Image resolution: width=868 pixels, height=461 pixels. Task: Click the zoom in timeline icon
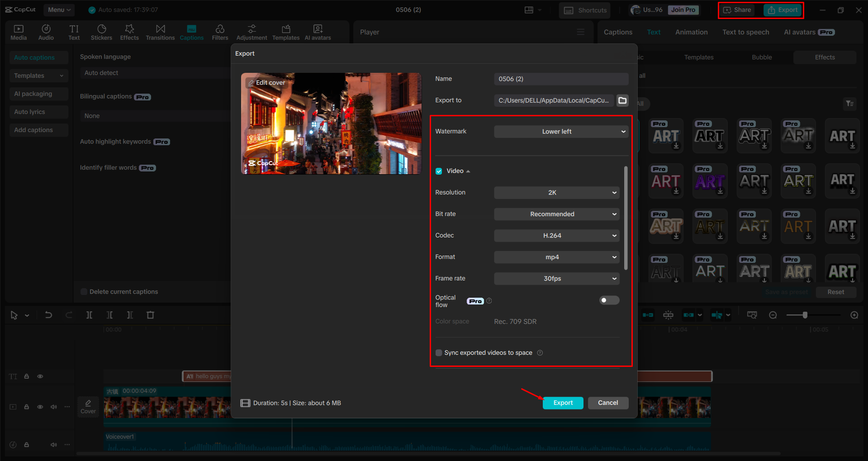[x=854, y=315]
